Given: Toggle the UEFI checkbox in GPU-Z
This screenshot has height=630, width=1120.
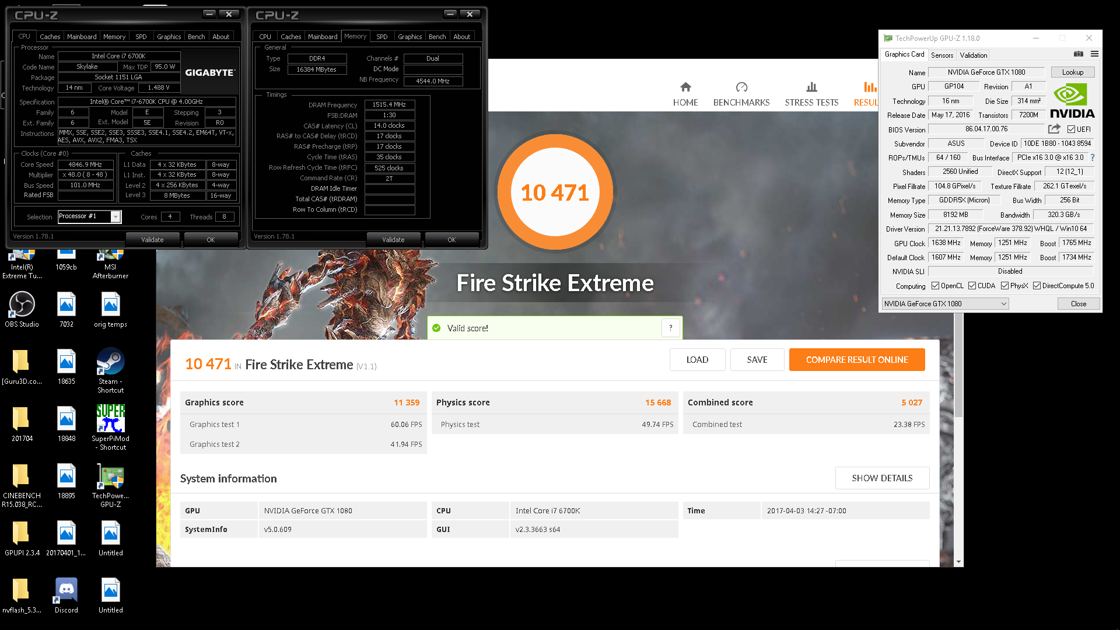Looking at the screenshot, I should pyautogui.click(x=1071, y=129).
